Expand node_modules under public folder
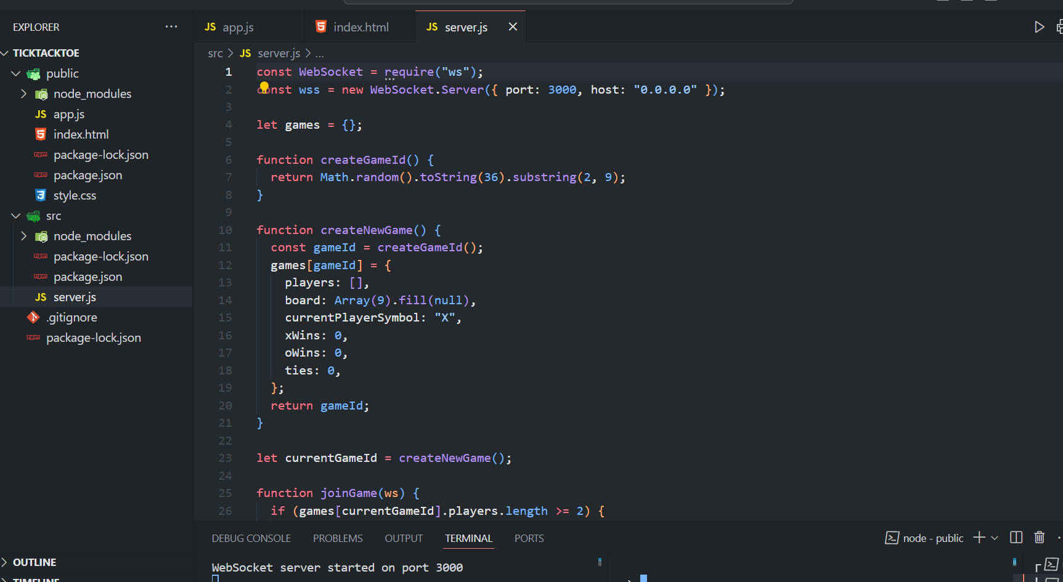This screenshot has width=1063, height=582. (x=23, y=94)
